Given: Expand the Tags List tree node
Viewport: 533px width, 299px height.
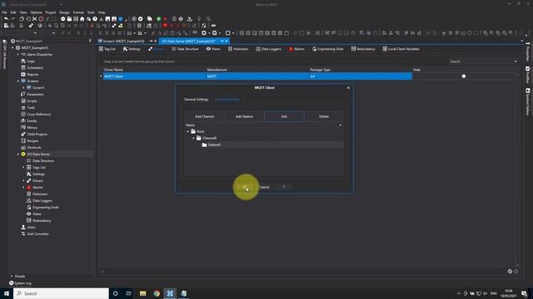Looking at the screenshot, I should [23, 168].
